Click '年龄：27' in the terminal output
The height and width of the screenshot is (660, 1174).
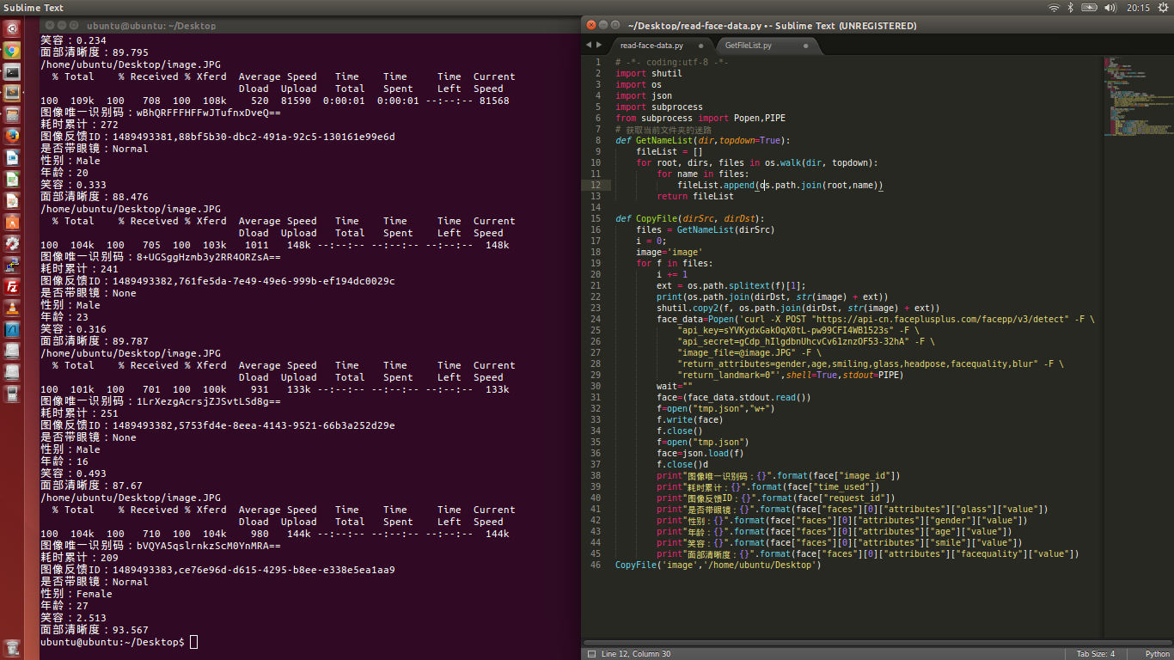[64, 606]
